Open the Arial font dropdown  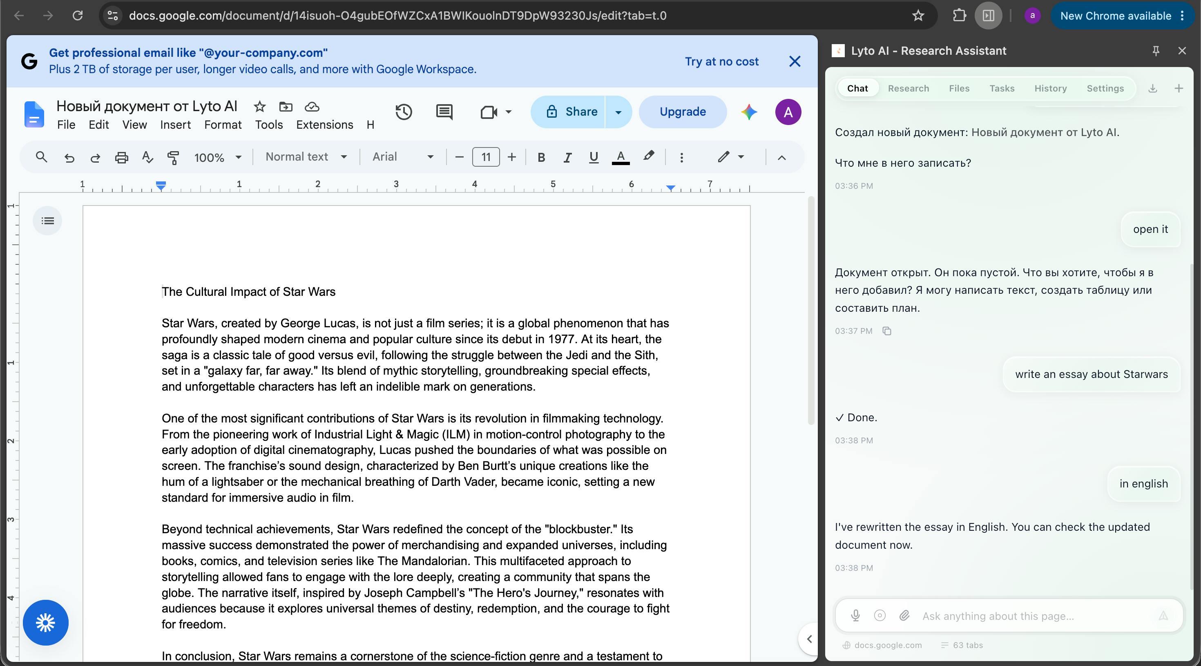pyautogui.click(x=403, y=157)
